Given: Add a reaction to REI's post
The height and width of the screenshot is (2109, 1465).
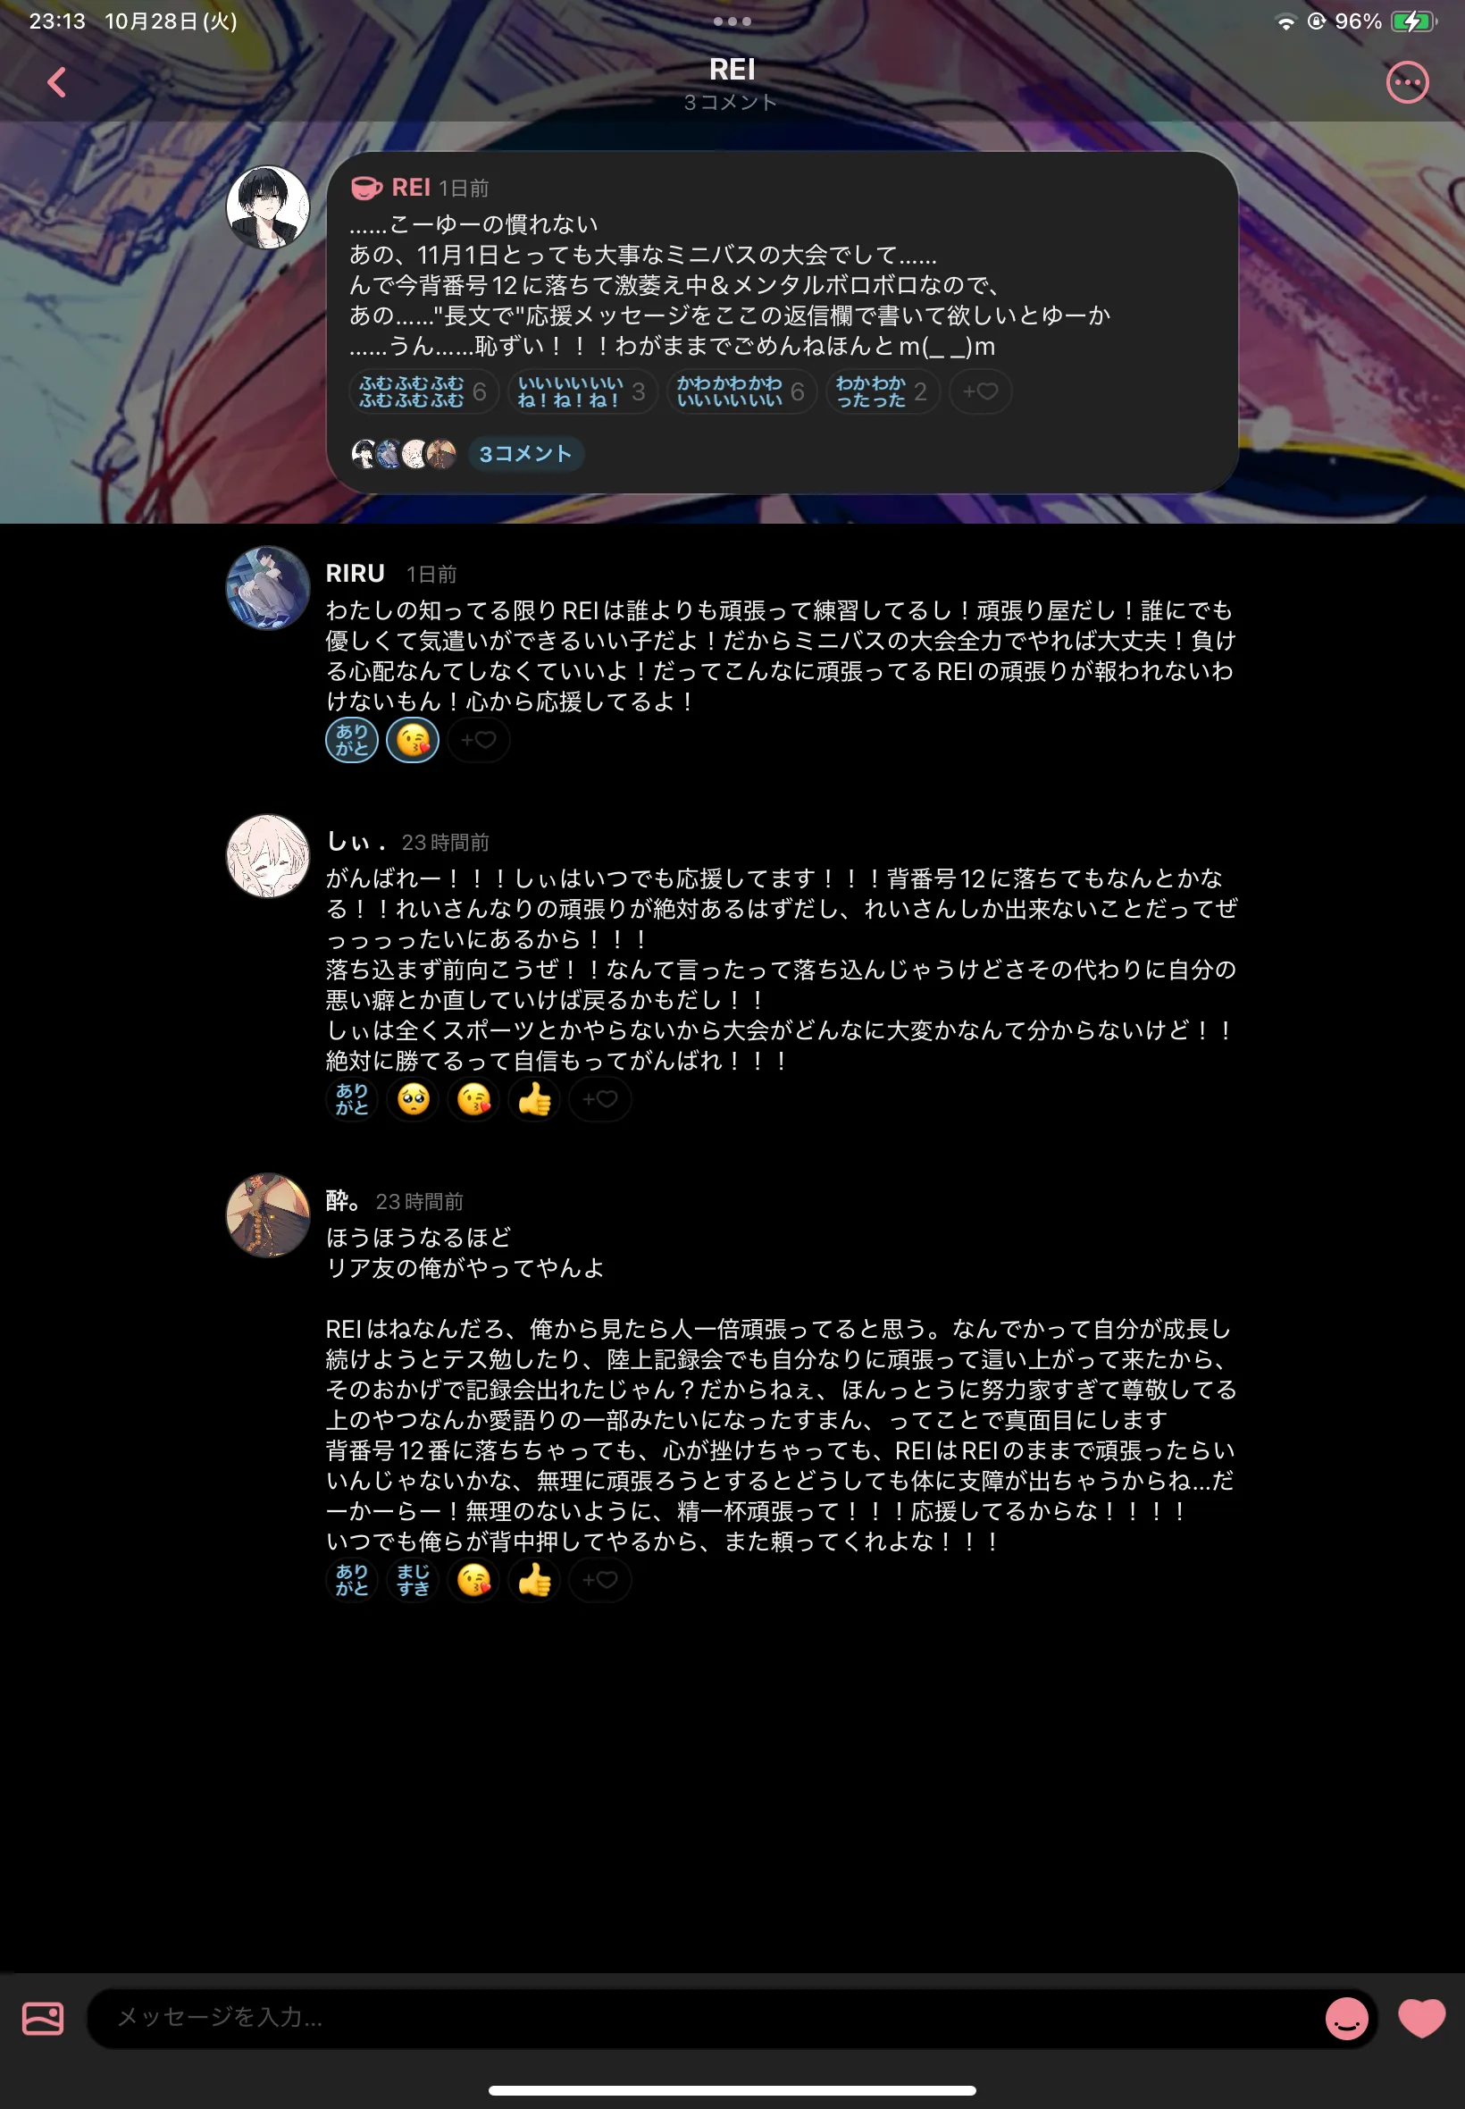Looking at the screenshot, I should [x=980, y=392].
